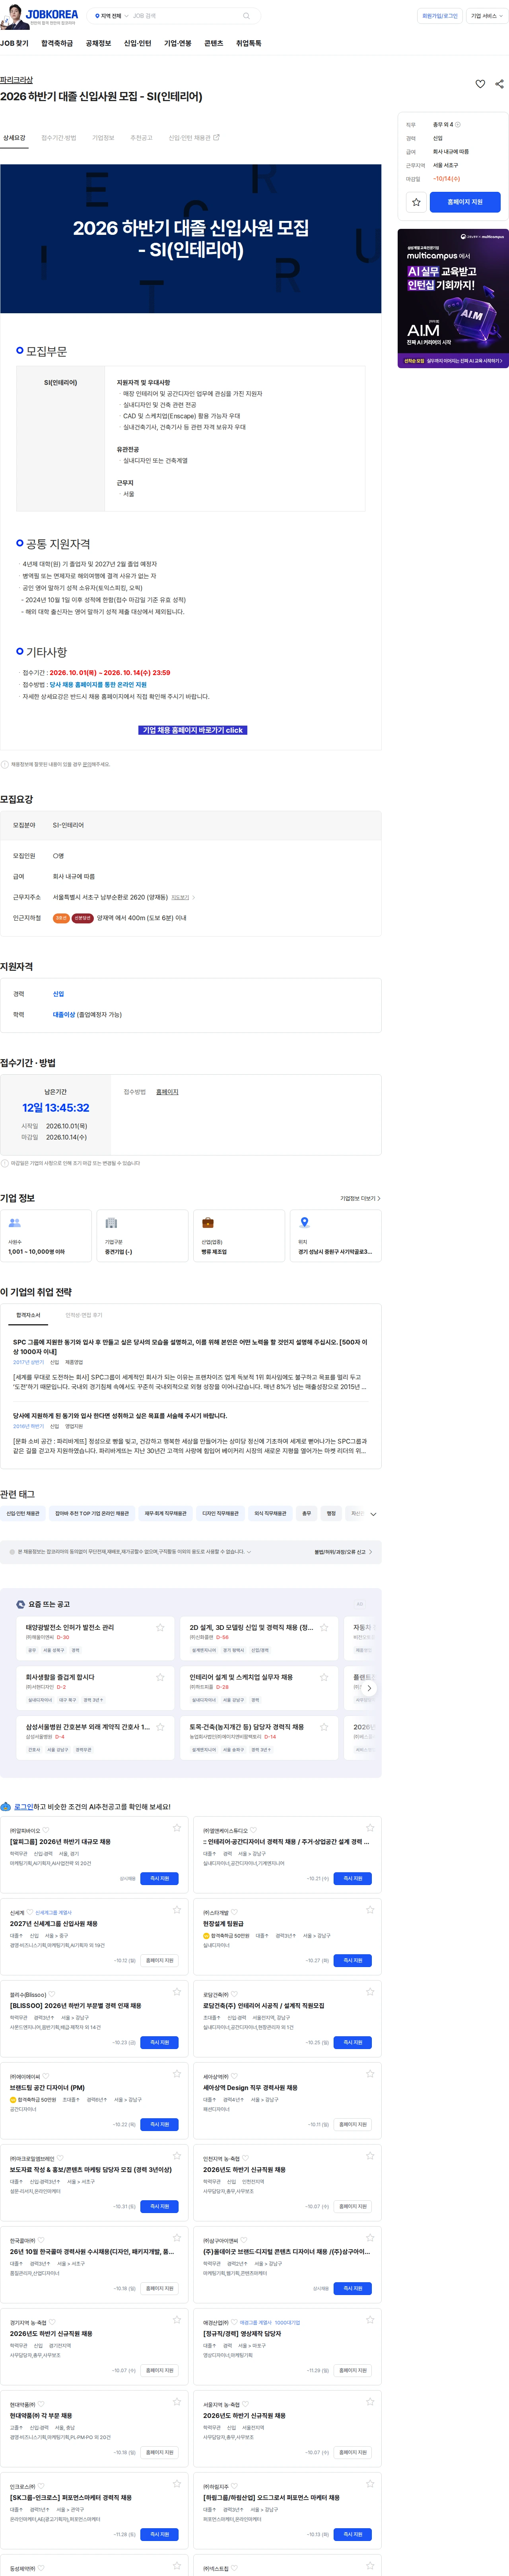Click the 회원가입/로그인 button

(x=440, y=16)
